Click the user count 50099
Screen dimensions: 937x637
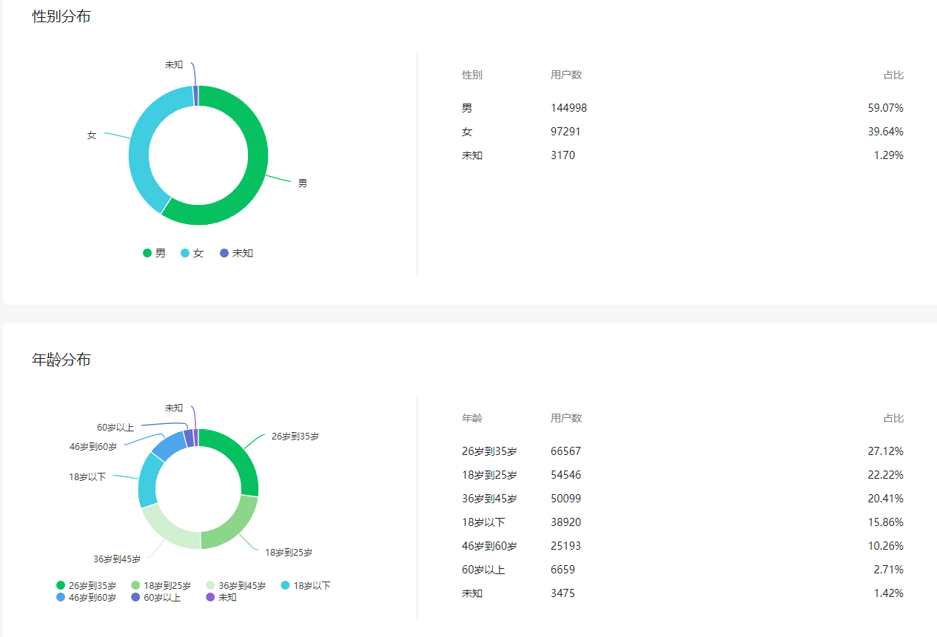click(x=565, y=499)
